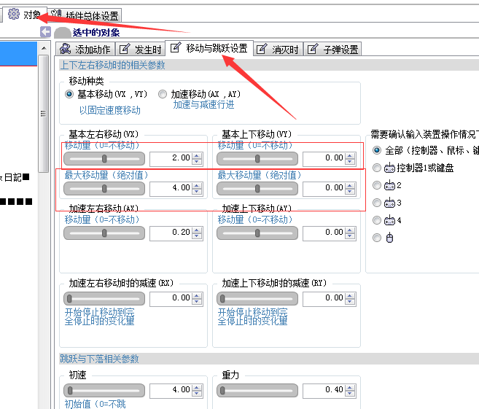479x409 pixels.
Task: Select 基本移动(VX, VY) radio button
Action: pos(69,94)
